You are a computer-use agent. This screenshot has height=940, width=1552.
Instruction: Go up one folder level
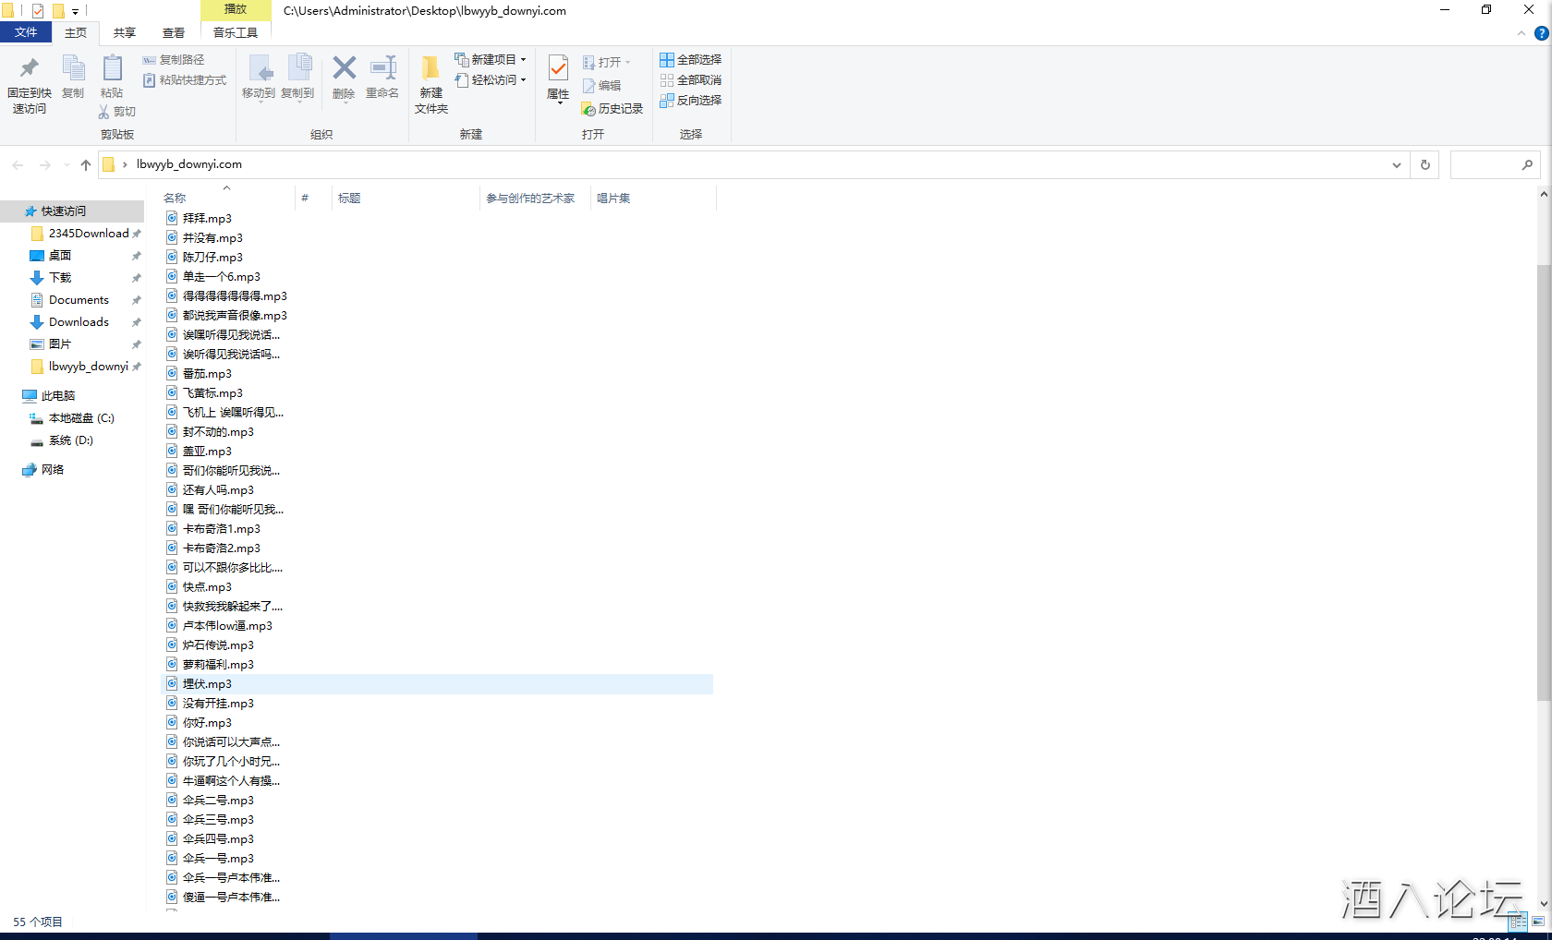tap(86, 165)
